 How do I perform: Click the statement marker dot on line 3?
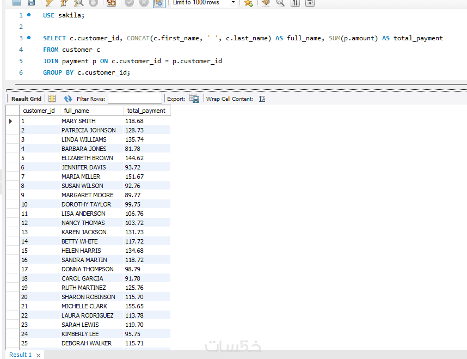pos(29,38)
